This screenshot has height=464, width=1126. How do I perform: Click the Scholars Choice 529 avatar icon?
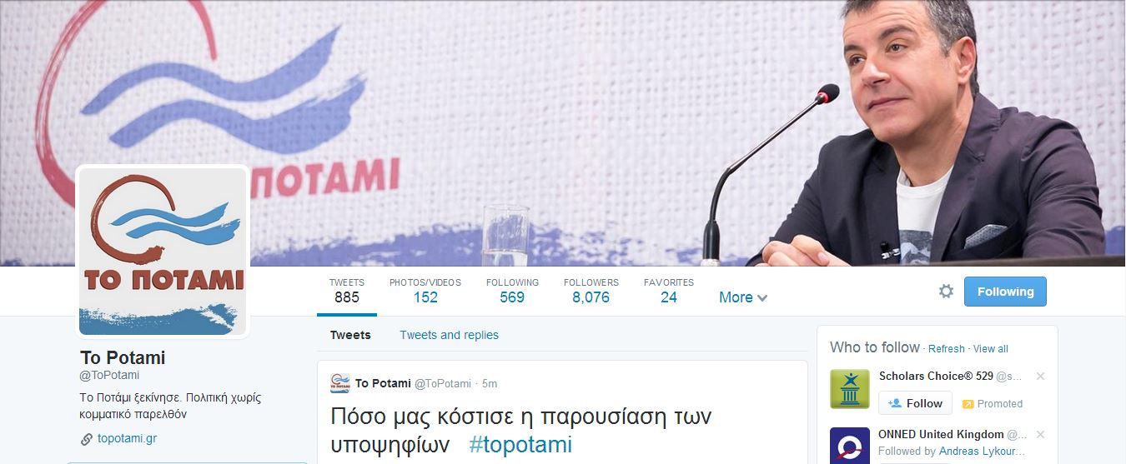tap(850, 389)
